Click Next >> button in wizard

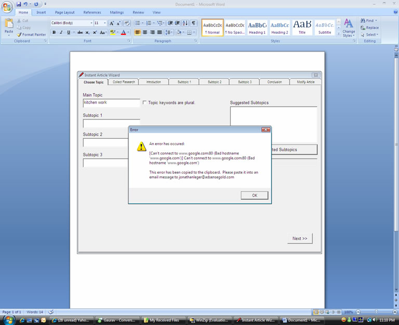[300, 238]
